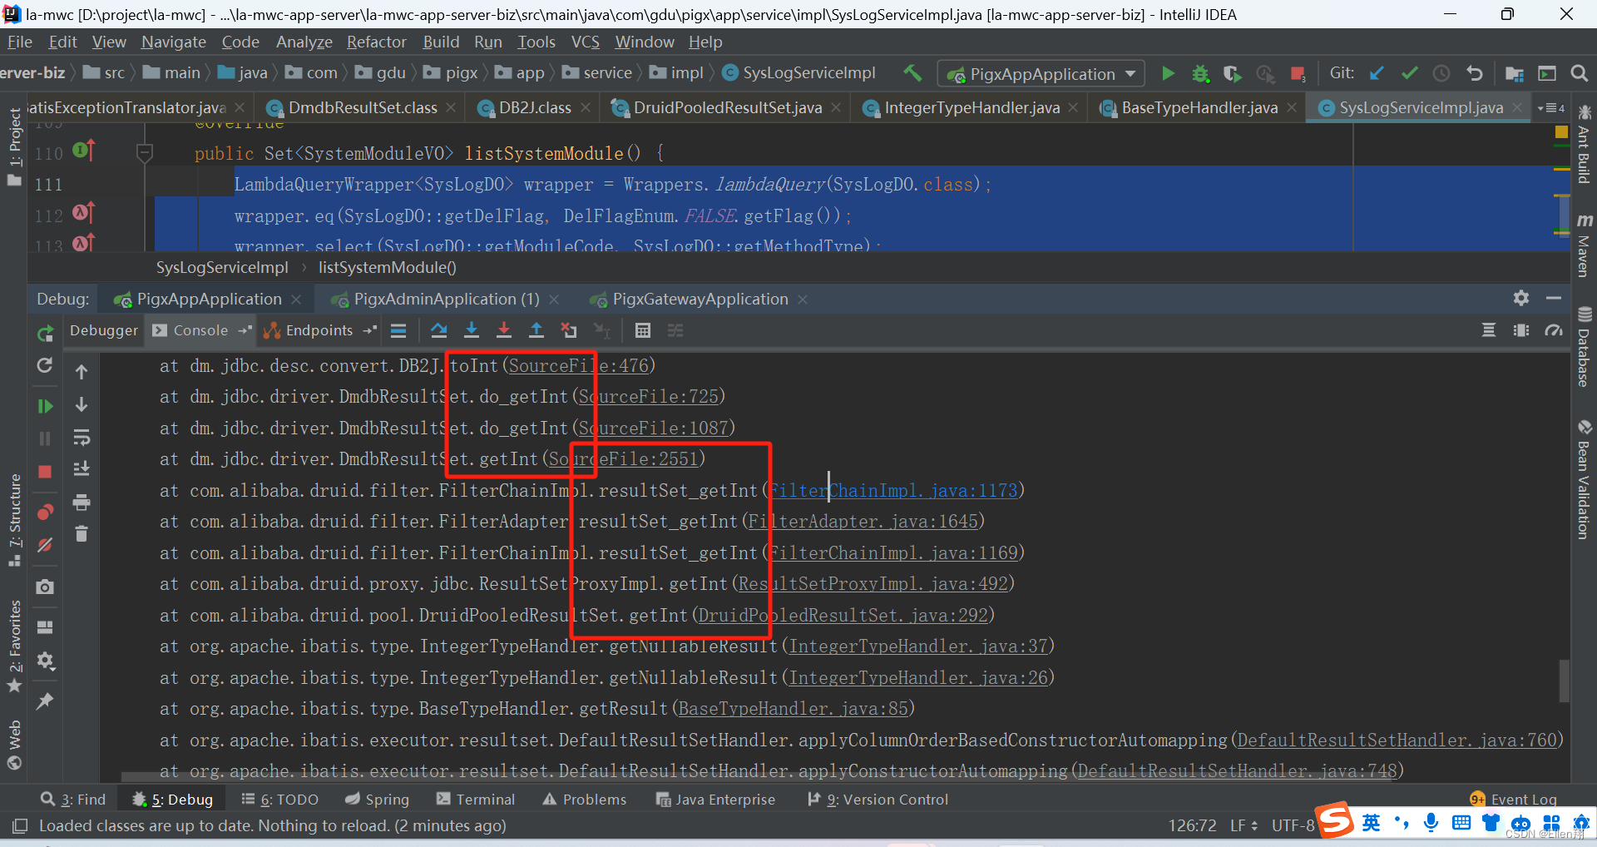Switch to DruidPooledResultSet.java tab
This screenshot has width=1597, height=847.
[727, 107]
